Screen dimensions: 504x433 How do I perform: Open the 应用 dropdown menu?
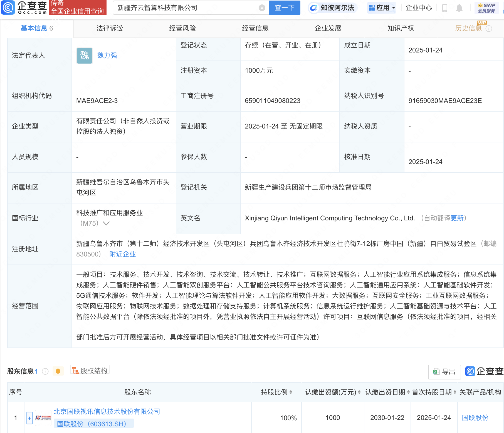pyautogui.click(x=382, y=8)
